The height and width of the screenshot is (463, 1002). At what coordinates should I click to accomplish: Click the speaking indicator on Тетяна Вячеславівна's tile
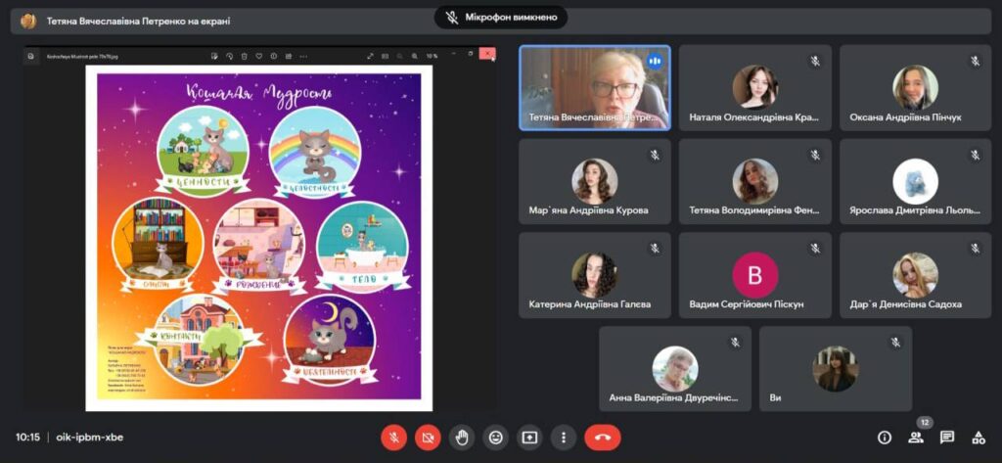click(x=655, y=61)
